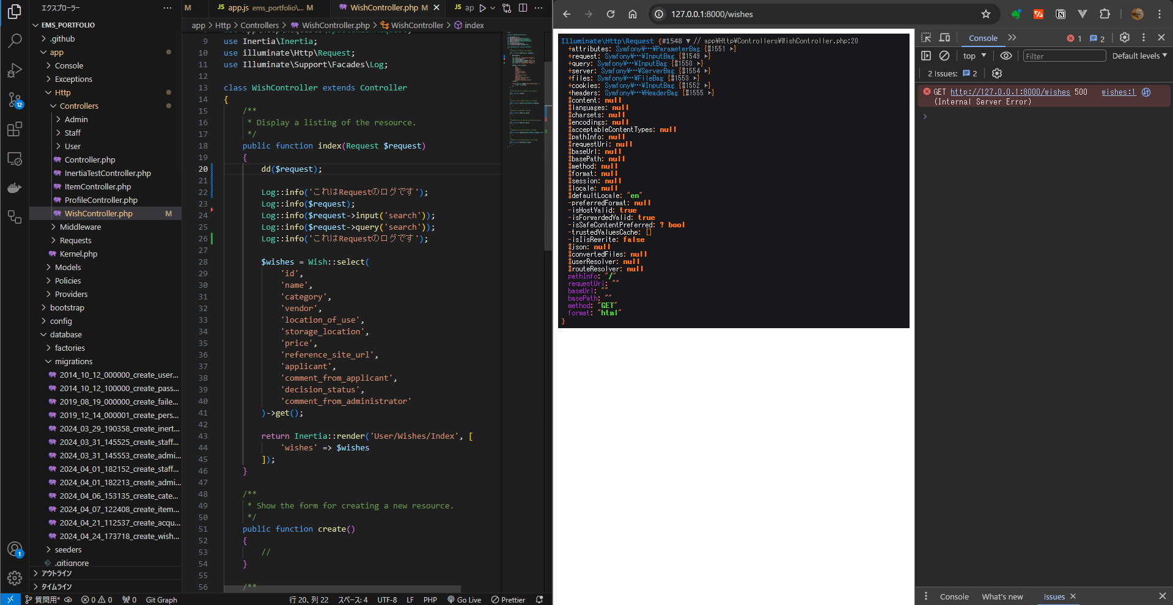Reload the browser page

[x=610, y=14]
